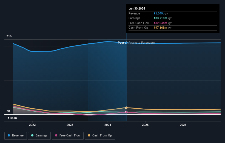Viewport: 225px width, 143px height.
Task: Click the €32.044m free cash flow value
Action: 160,23
